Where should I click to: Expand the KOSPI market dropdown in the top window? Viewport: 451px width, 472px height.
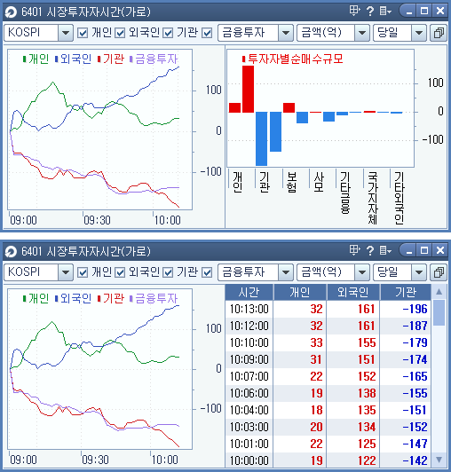click(66, 33)
